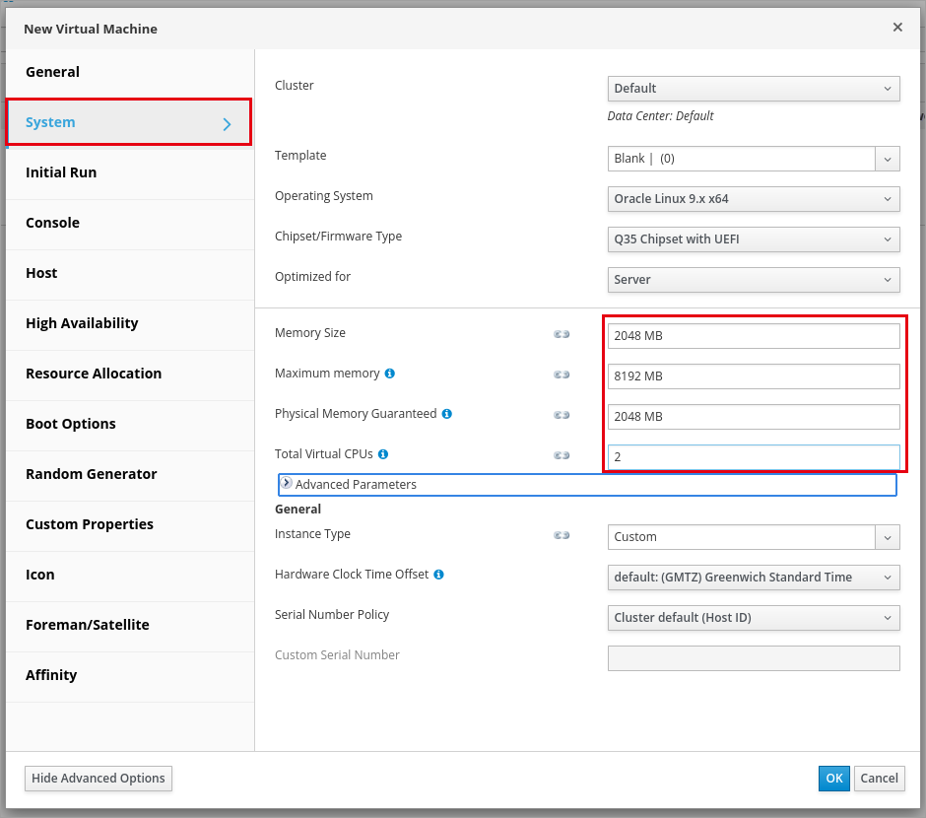Click Hide Advanced Options button
The height and width of the screenshot is (818, 926).
99,779
